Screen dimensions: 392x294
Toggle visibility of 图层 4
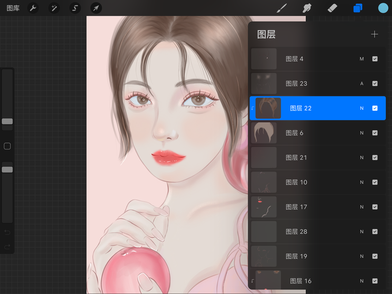click(375, 59)
